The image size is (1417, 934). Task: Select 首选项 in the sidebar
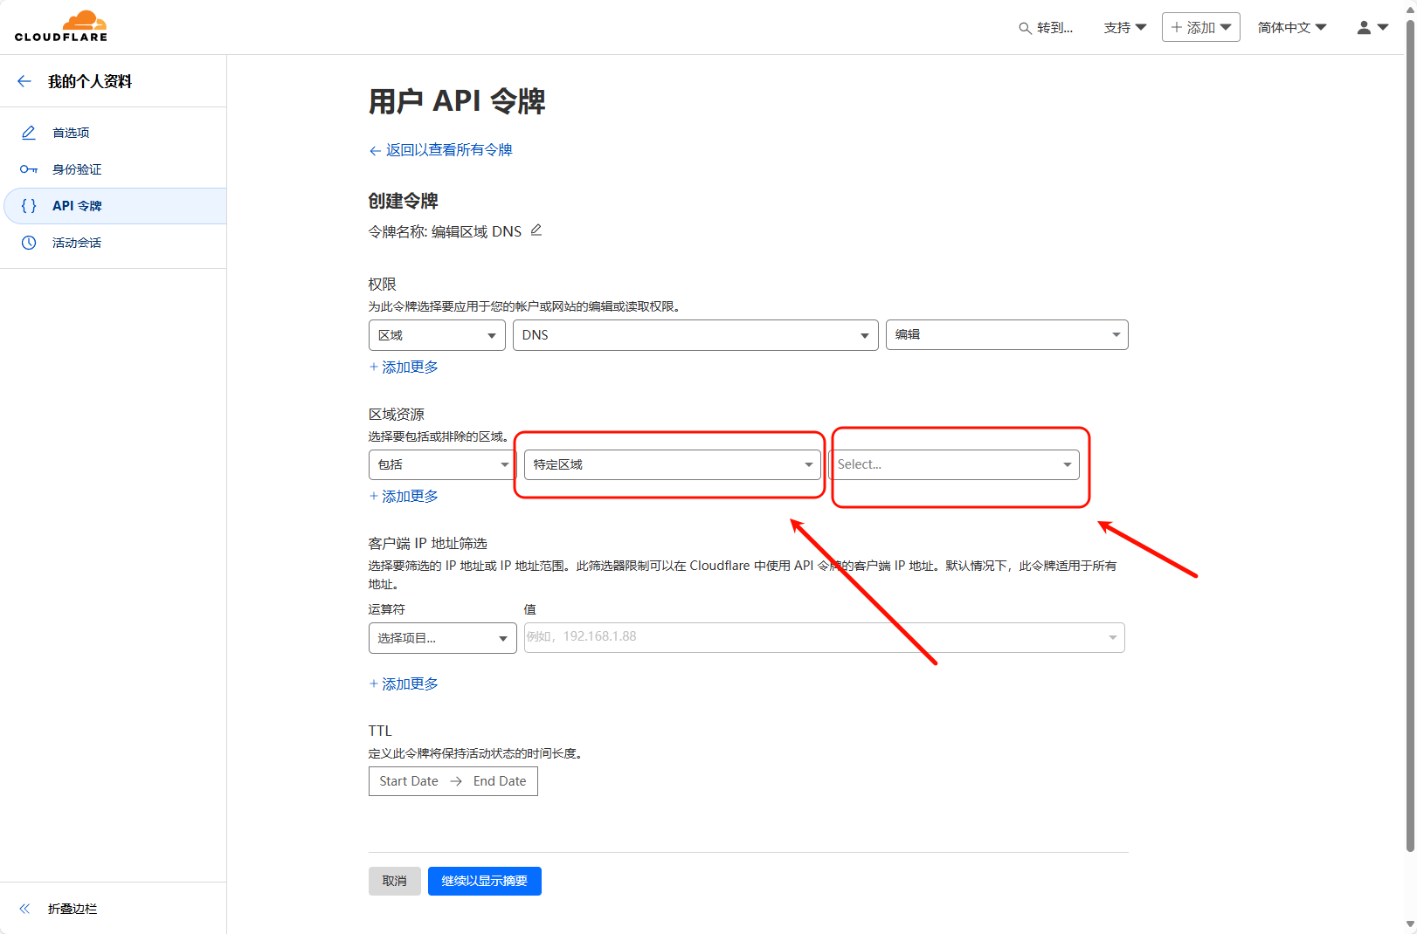coord(71,133)
